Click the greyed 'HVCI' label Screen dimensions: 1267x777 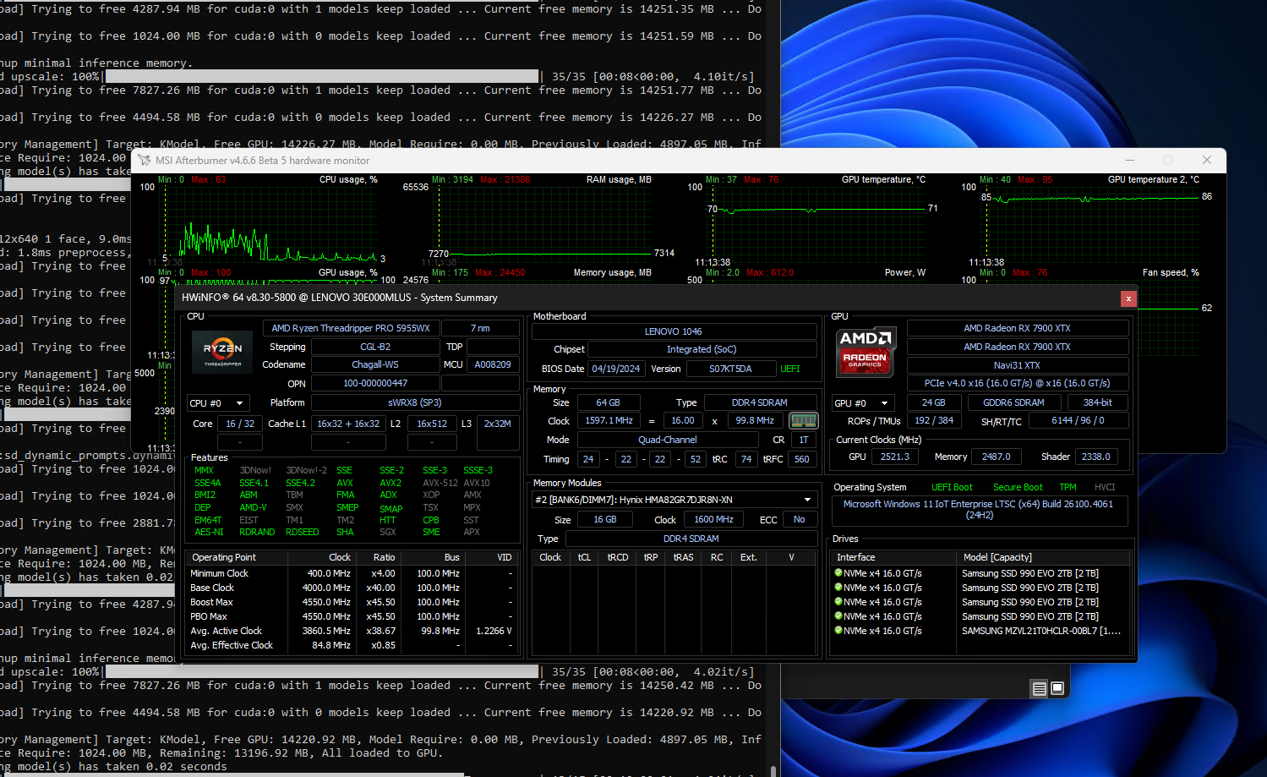point(1105,487)
